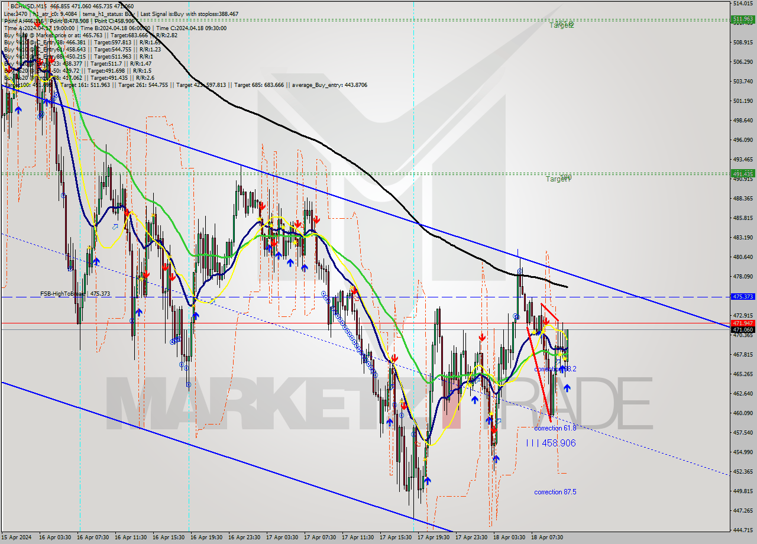Click the 16 Apr 19:30 time label
Viewport: 757px width, 544px height.
pos(206,537)
